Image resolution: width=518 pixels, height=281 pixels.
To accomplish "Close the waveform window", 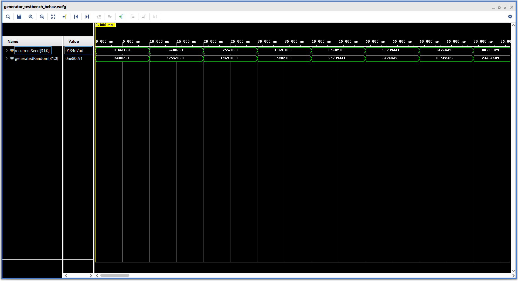I will [x=512, y=7].
